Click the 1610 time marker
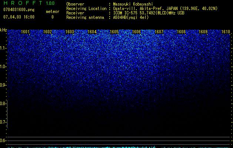This screenshot has width=233, height=148. tap(226, 32)
